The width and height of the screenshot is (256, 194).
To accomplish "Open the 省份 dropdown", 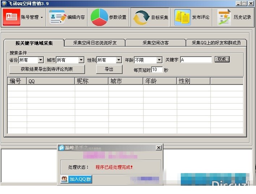I will (x=40, y=60).
